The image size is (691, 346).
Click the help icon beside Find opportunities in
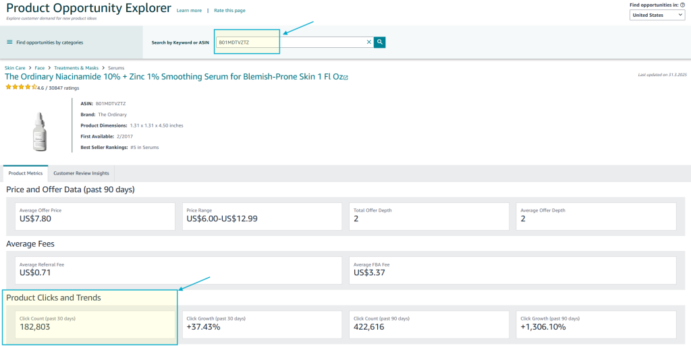pyautogui.click(x=682, y=5)
